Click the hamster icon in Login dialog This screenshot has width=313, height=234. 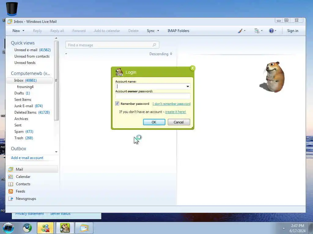[x=119, y=72]
